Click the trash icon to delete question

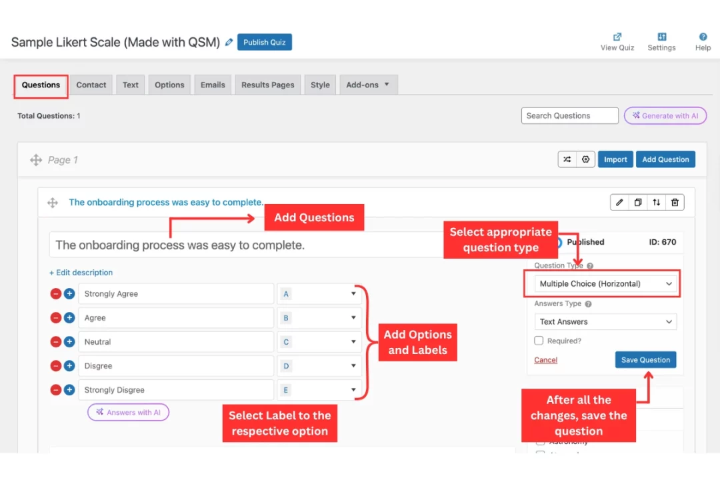point(675,203)
